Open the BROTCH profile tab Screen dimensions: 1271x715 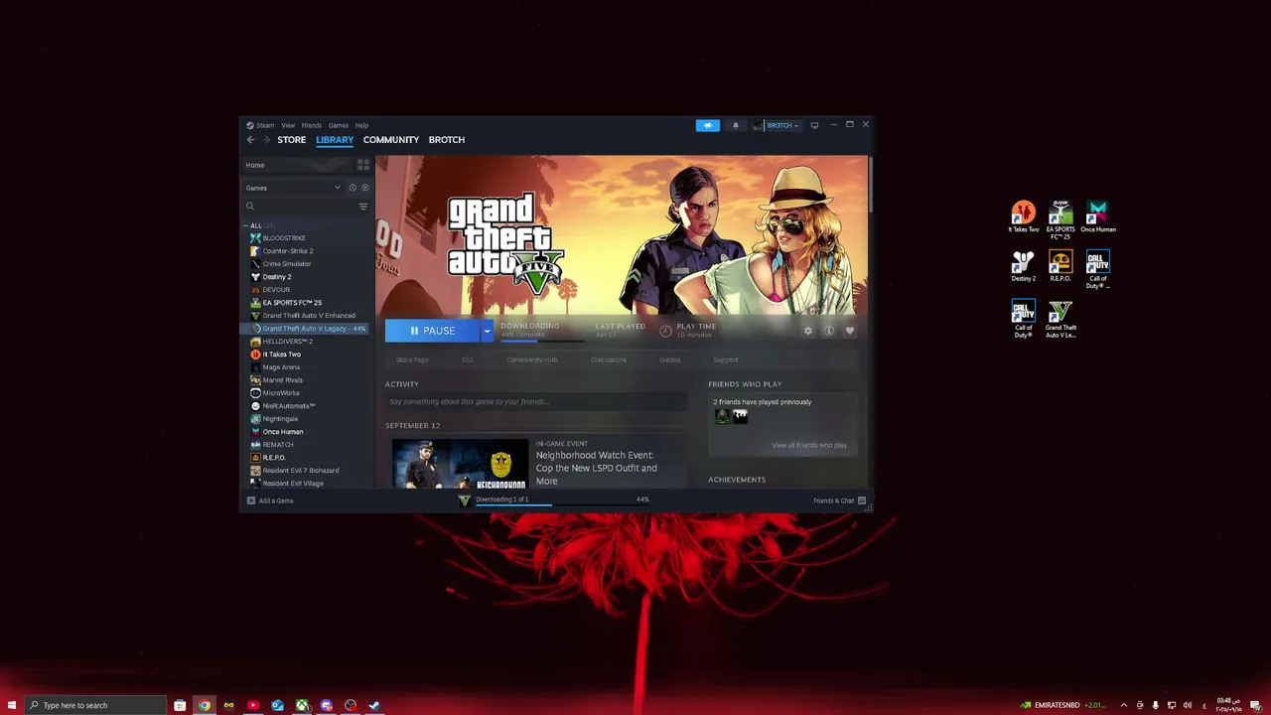point(447,140)
